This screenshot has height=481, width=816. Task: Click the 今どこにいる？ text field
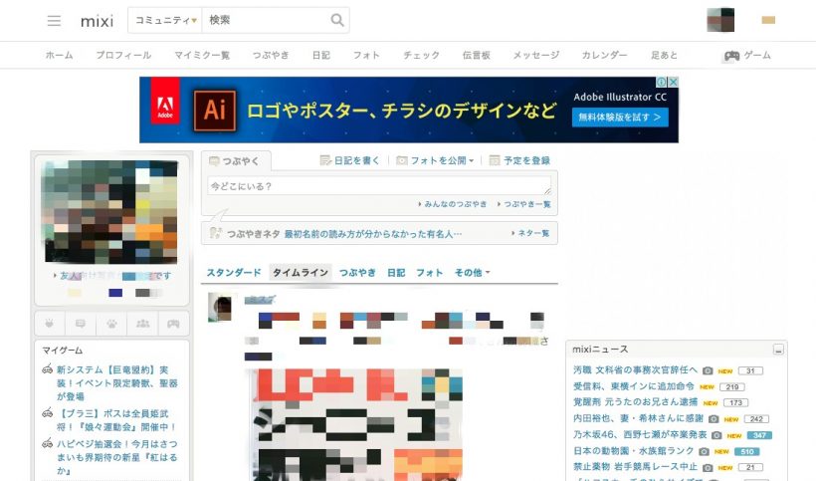point(378,186)
